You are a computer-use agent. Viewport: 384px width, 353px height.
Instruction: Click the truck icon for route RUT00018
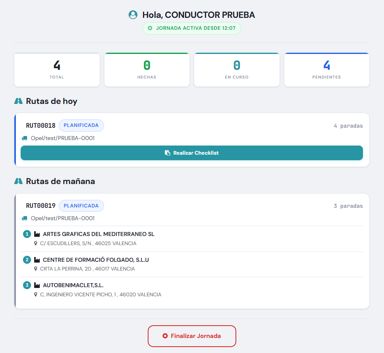tap(25, 138)
